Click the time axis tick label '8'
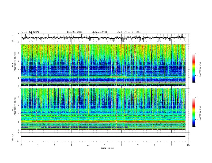212x163 pixels. point(155,145)
